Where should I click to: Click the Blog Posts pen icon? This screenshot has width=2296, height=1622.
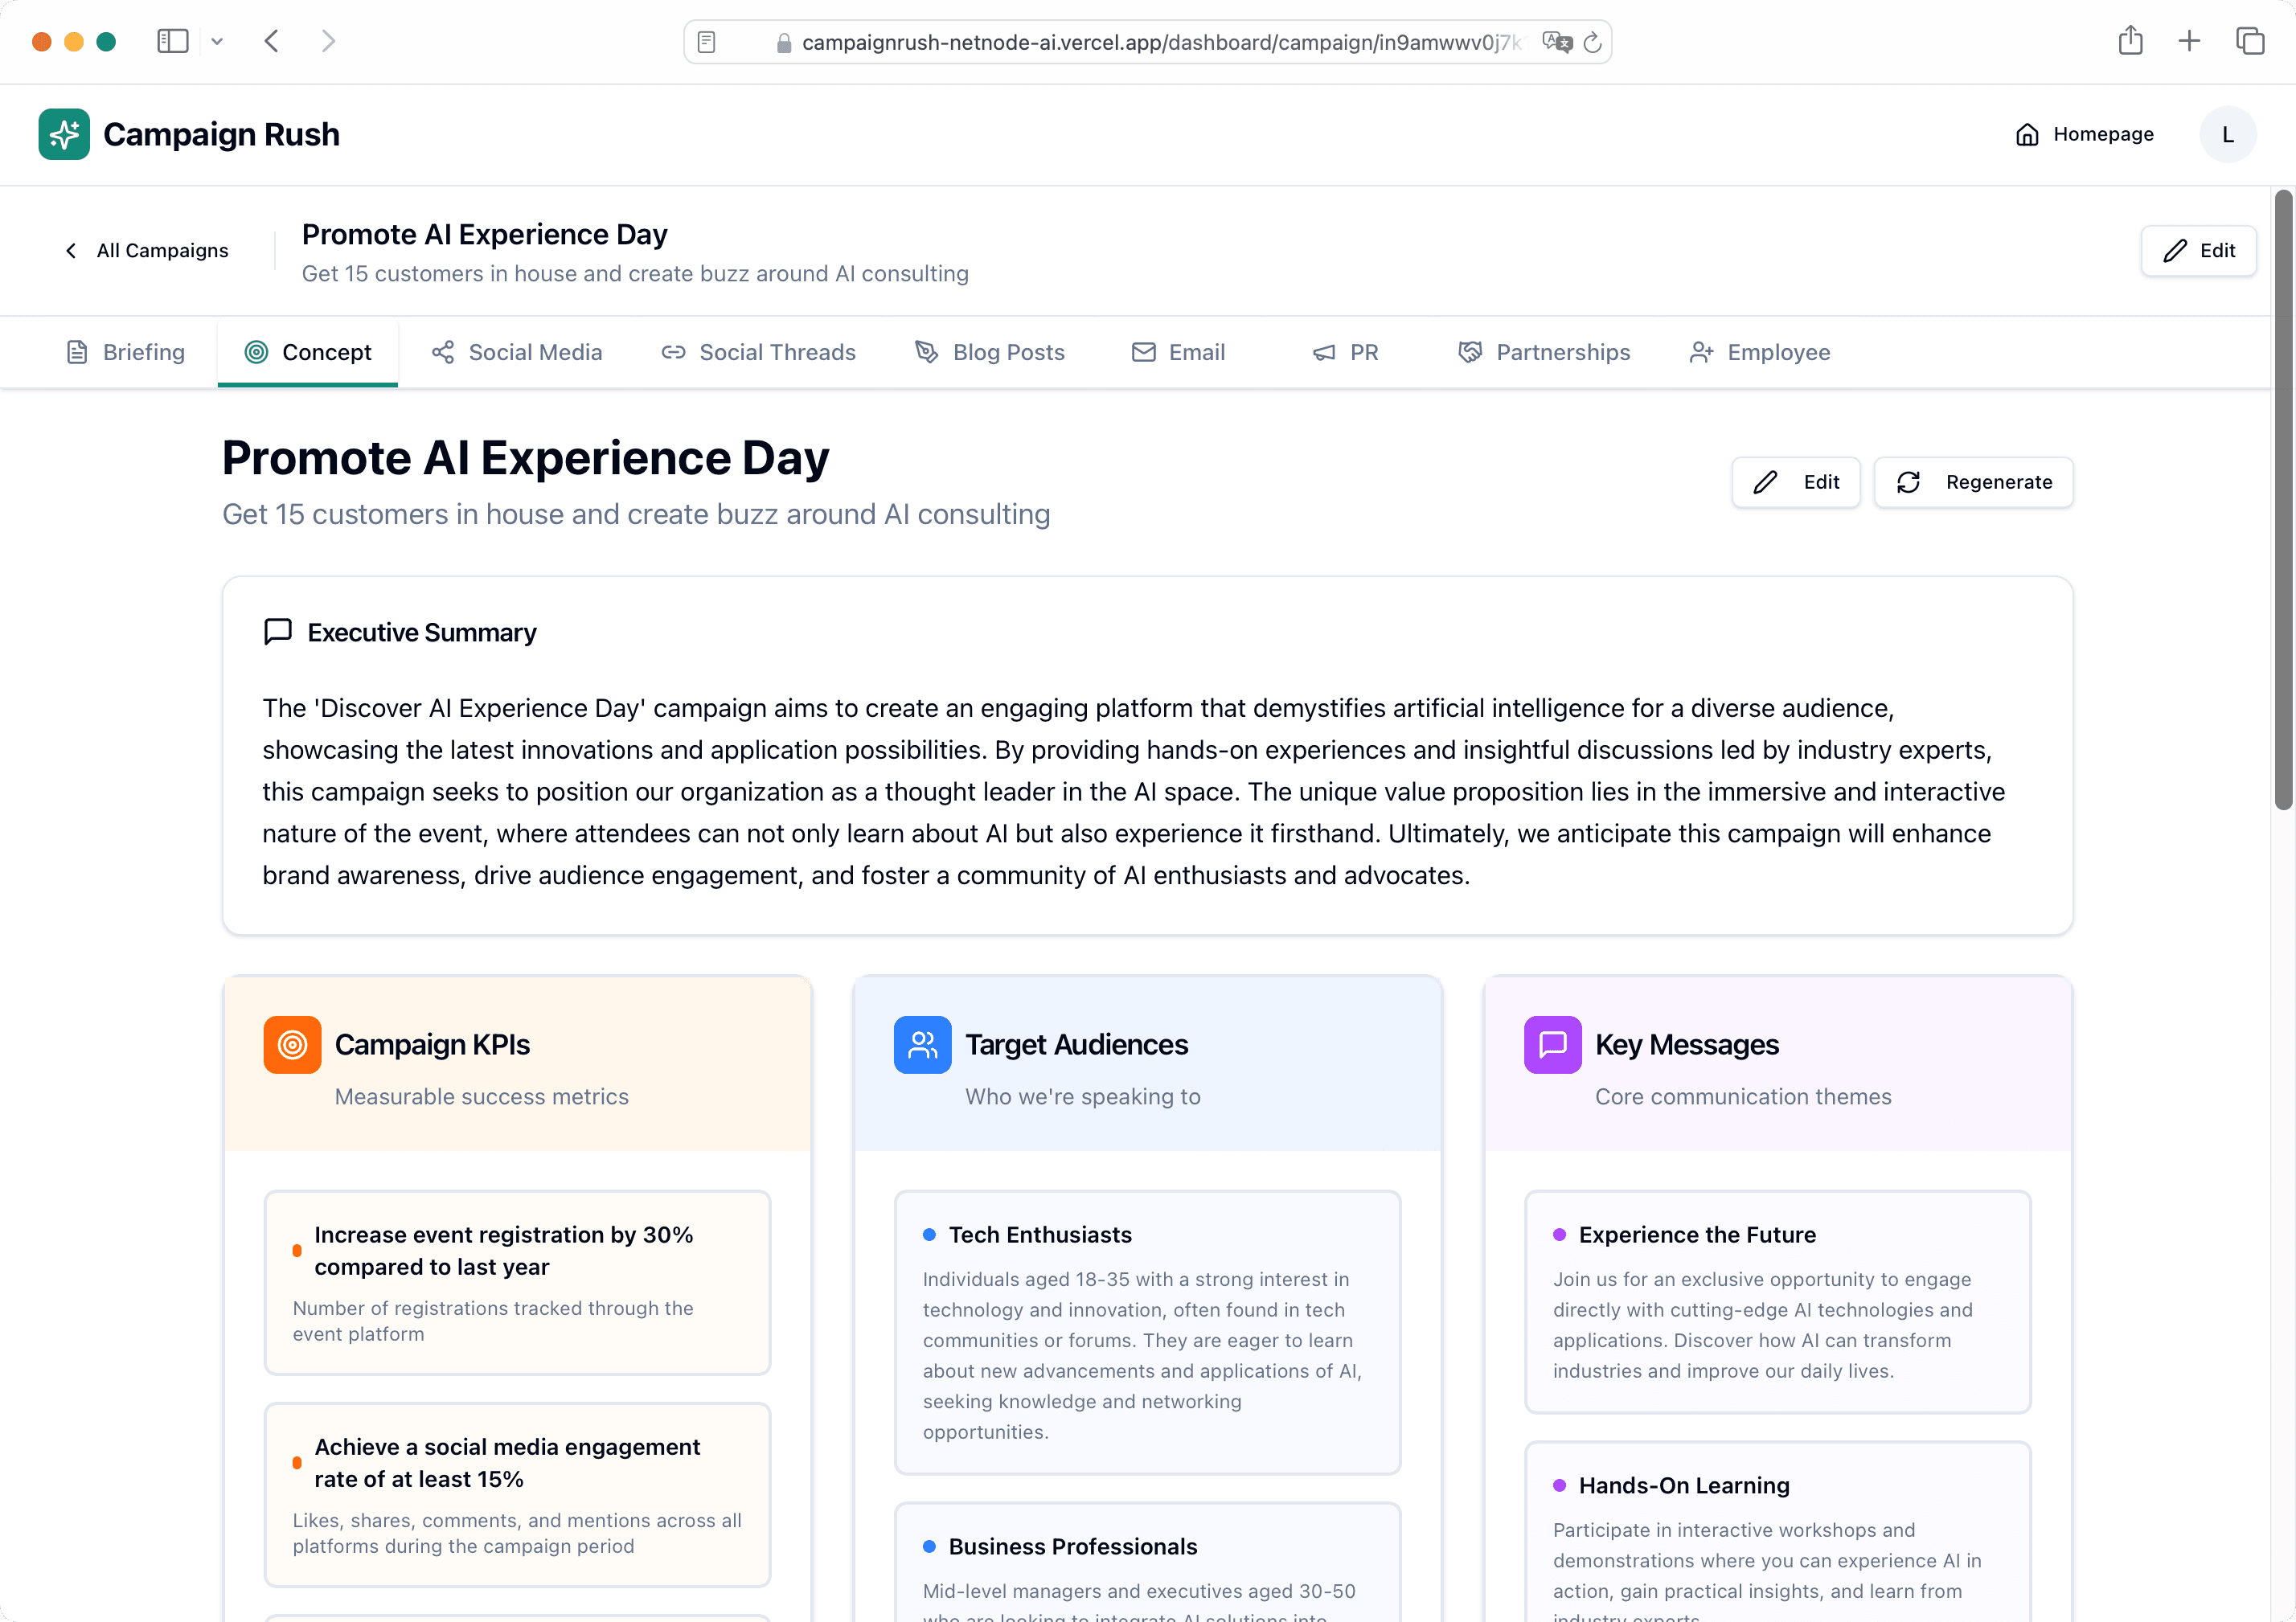click(x=927, y=352)
